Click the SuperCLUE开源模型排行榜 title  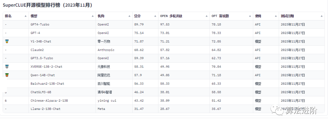[48, 5]
